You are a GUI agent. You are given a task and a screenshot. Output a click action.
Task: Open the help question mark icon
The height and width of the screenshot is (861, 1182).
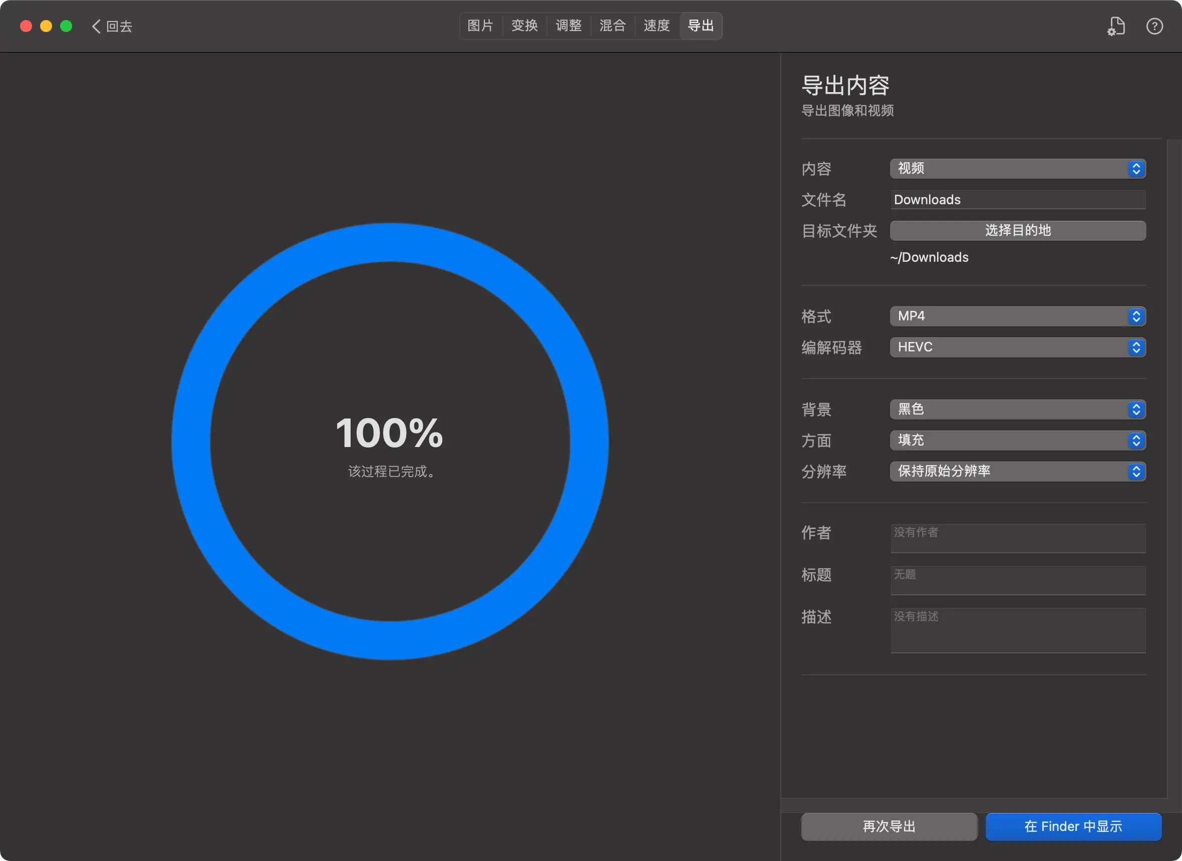1154,26
